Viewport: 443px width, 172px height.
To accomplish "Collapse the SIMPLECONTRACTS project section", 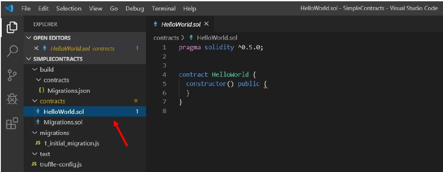I will 29,59.
